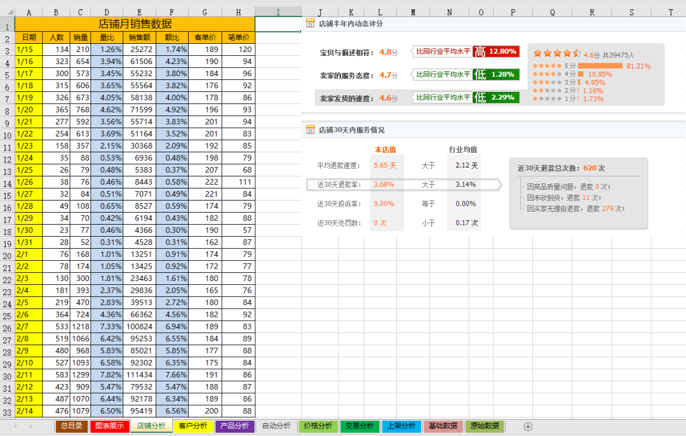Viewport: 686px width, 436px height.
Task: Select the date cell 1/15
Action: coord(29,50)
